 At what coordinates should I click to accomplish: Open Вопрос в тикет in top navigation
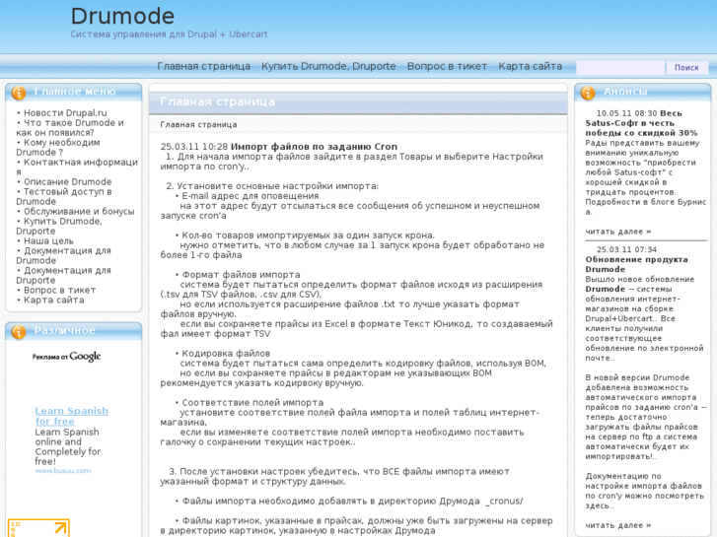click(447, 66)
